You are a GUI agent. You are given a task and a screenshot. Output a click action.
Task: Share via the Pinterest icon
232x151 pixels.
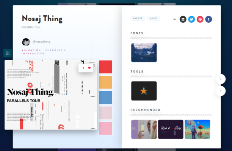[x=200, y=19]
